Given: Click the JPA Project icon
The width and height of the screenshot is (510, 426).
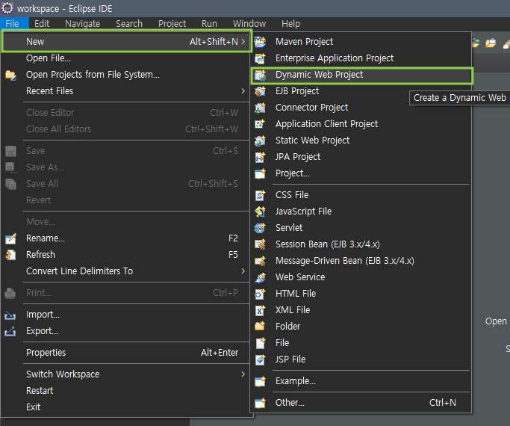Looking at the screenshot, I should (x=260, y=157).
